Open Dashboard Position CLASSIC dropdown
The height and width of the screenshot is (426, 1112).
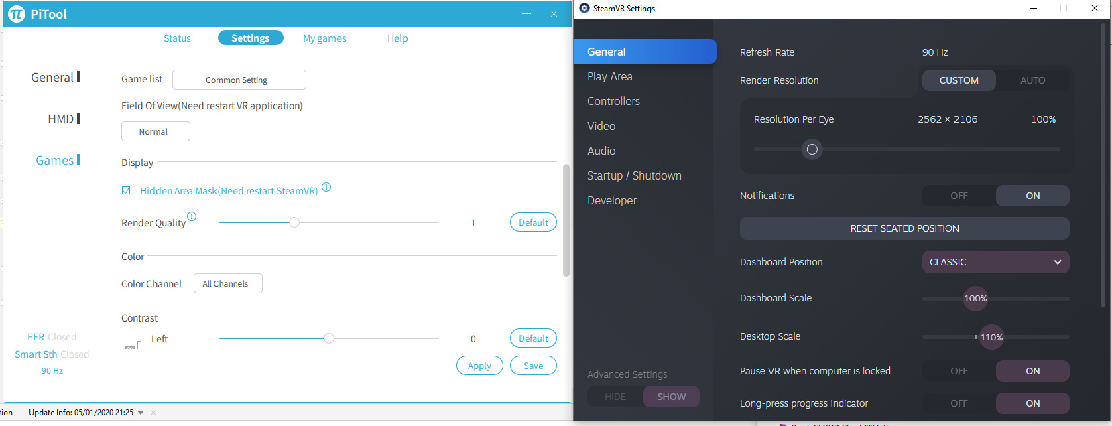[x=996, y=262]
